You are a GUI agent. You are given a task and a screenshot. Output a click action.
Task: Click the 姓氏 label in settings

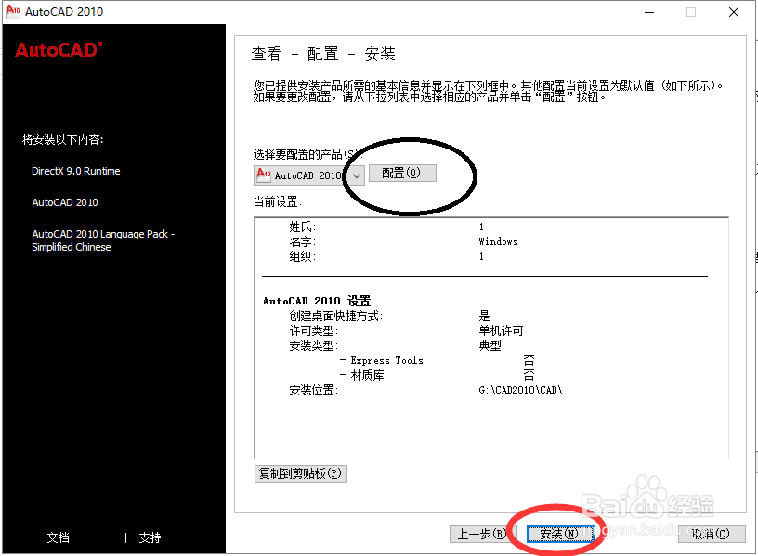[x=303, y=226]
